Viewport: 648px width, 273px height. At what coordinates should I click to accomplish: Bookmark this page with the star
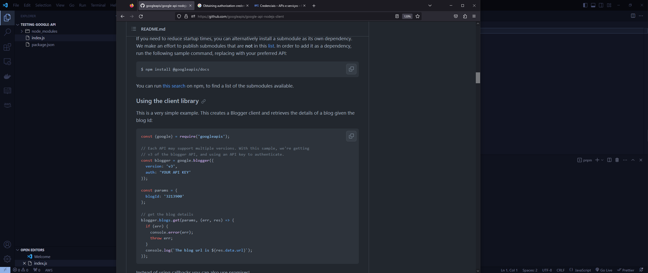(x=418, y=16)
